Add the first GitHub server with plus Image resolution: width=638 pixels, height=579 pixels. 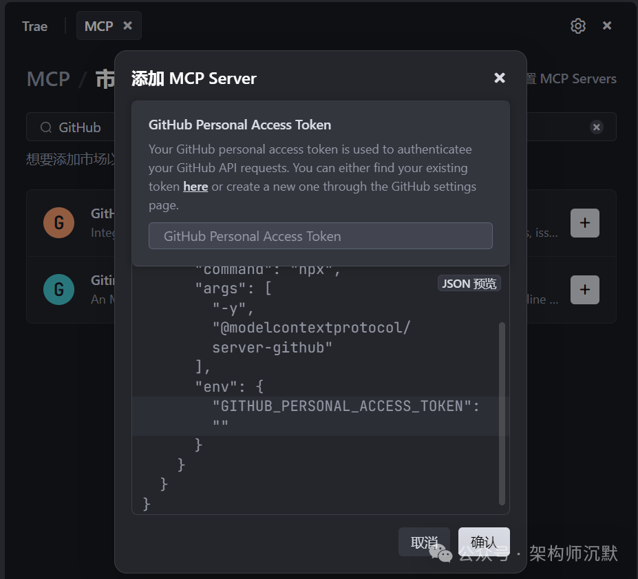pyautogui.click(x=585, y=223)
